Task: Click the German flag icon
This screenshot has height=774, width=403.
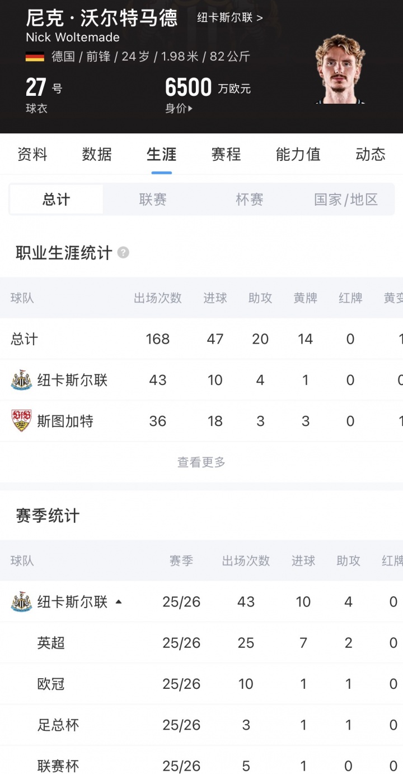Action: (35, 57)
